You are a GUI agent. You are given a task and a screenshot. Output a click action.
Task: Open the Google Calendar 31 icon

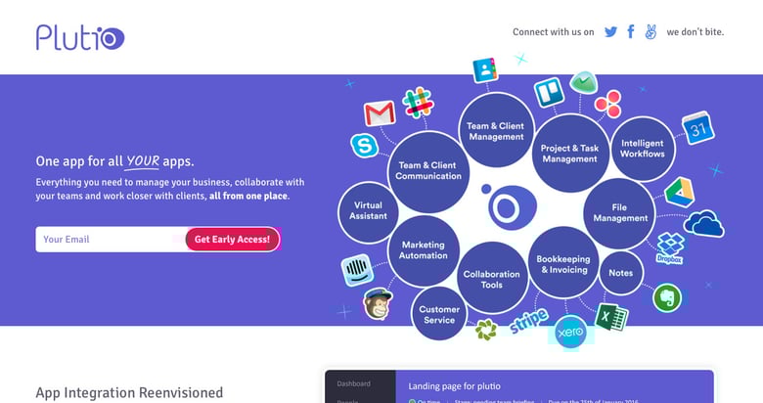point(698,127)
